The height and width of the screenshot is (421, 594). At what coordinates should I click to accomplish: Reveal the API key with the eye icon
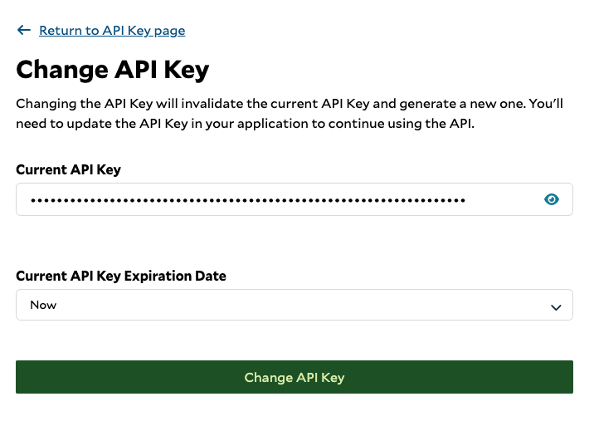point(552,199)
